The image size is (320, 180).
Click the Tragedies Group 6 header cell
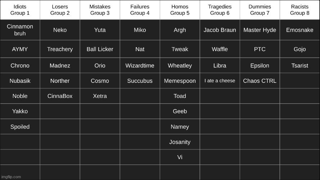[220, 10]
